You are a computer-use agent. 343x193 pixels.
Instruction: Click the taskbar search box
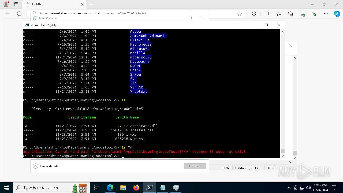[x=51, y=188]
